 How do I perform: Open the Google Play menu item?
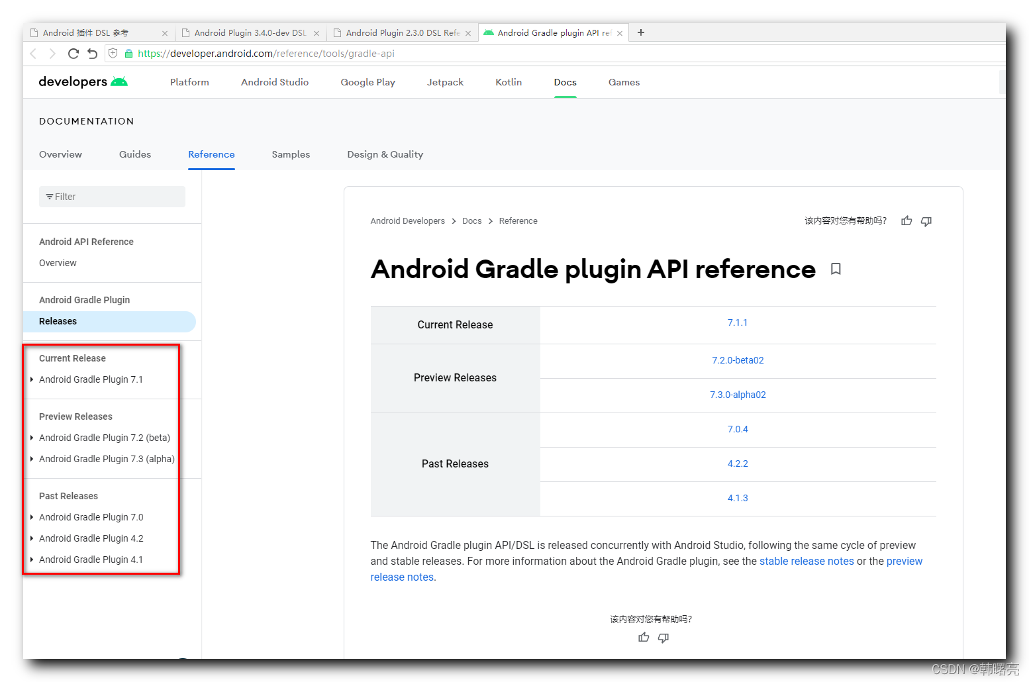(368, 82)
